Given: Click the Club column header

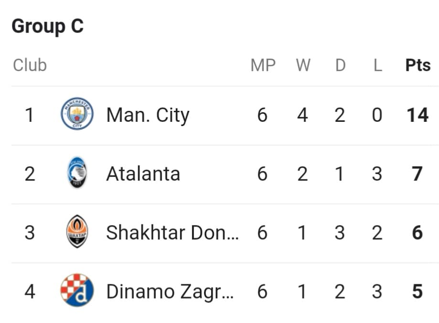Looking at the screenshot, I should 30,65.
